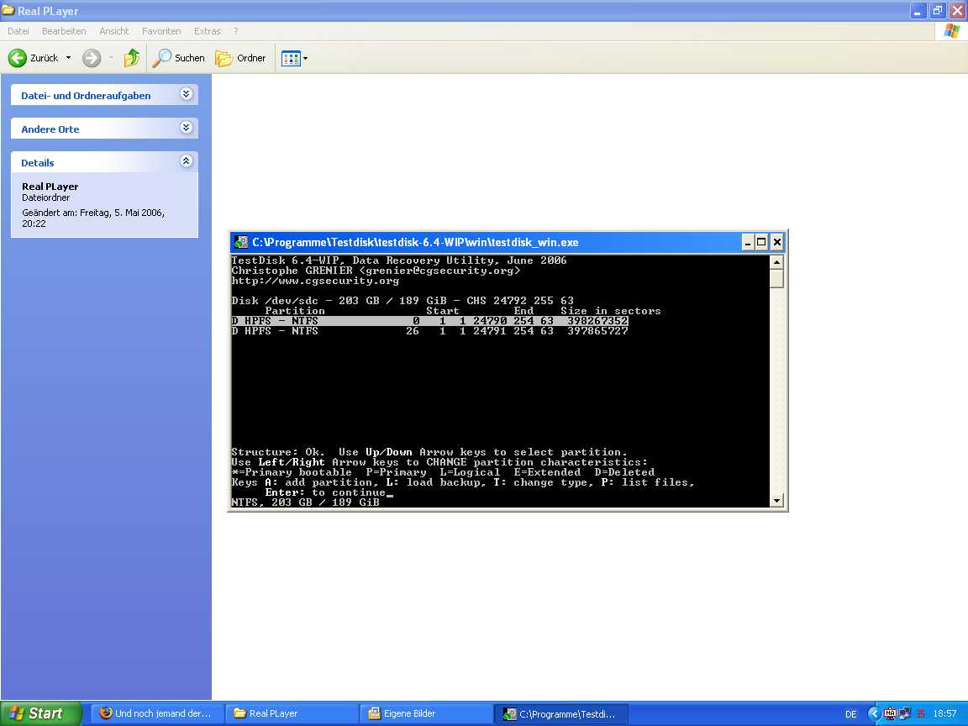Click the greyed forward arrow button

92,58
